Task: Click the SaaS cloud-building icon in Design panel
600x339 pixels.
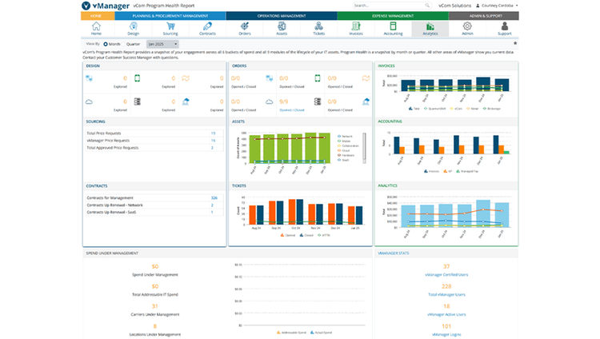Action: (x=186, y=102)
